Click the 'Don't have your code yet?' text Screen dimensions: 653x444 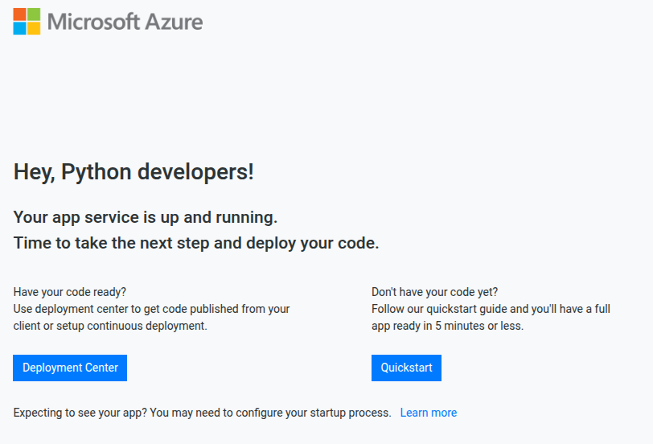pyautogui.click(x=434, y=291)
